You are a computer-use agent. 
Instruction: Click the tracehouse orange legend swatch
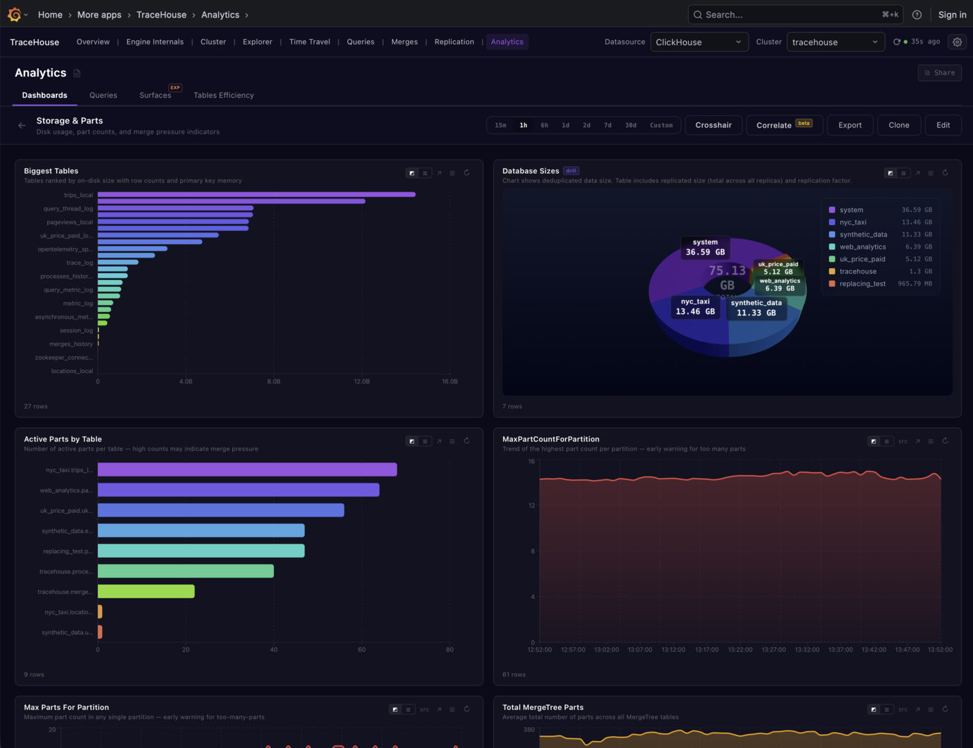832,272
